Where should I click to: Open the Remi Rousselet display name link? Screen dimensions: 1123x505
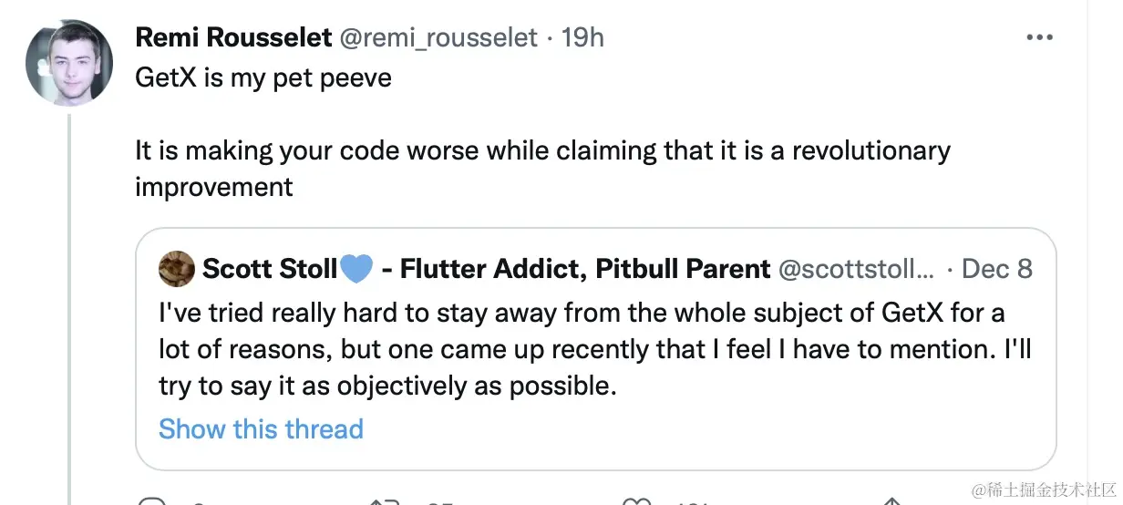point(233,37)
